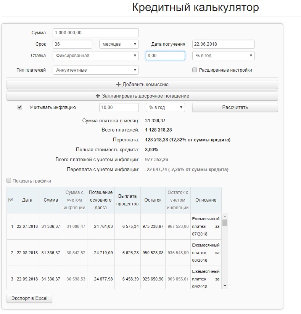Click the cell 967 523,80
This screenshot has width=301, height=314.
pyautogui.click(x=178, y=226)
